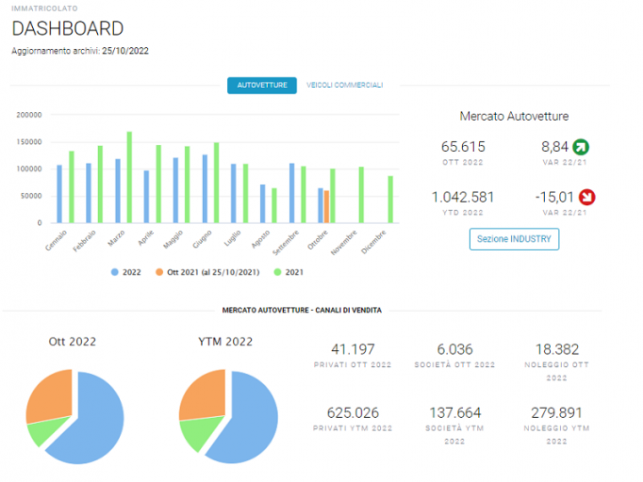This screenshot has width=643, height=482.
Task: Select the 41.197 Privati Ott 2022 value
Action: 353,349
